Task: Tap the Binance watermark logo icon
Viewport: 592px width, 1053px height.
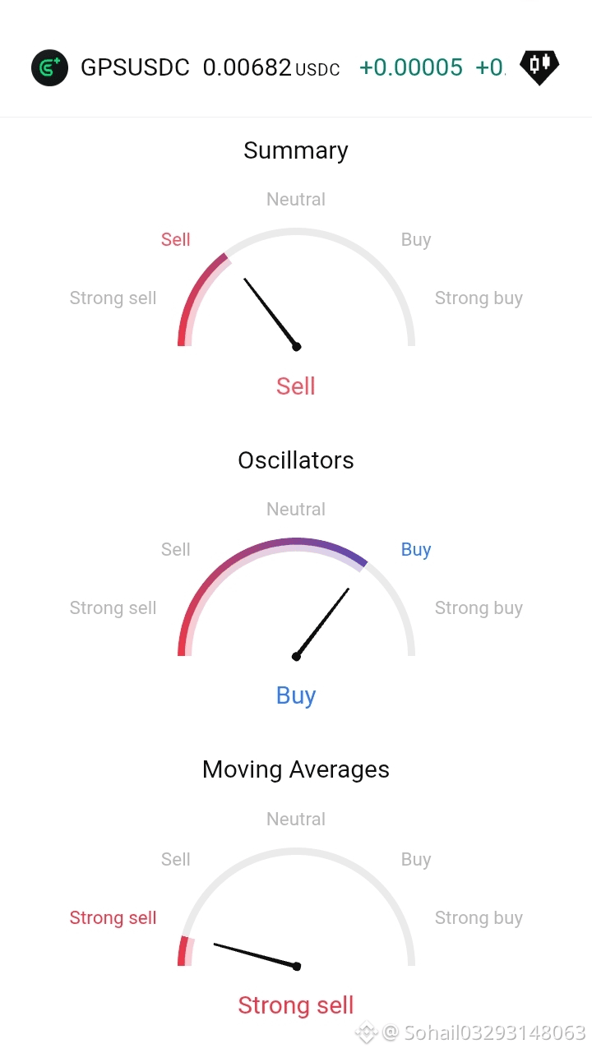Action: [x=367, y=1032]
